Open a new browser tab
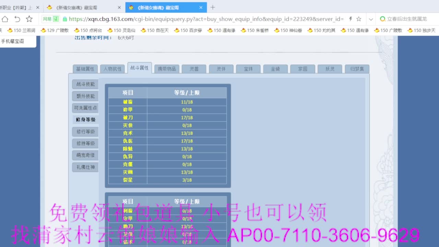This screenshot has height=247, width=439. (x=213, y=7)
